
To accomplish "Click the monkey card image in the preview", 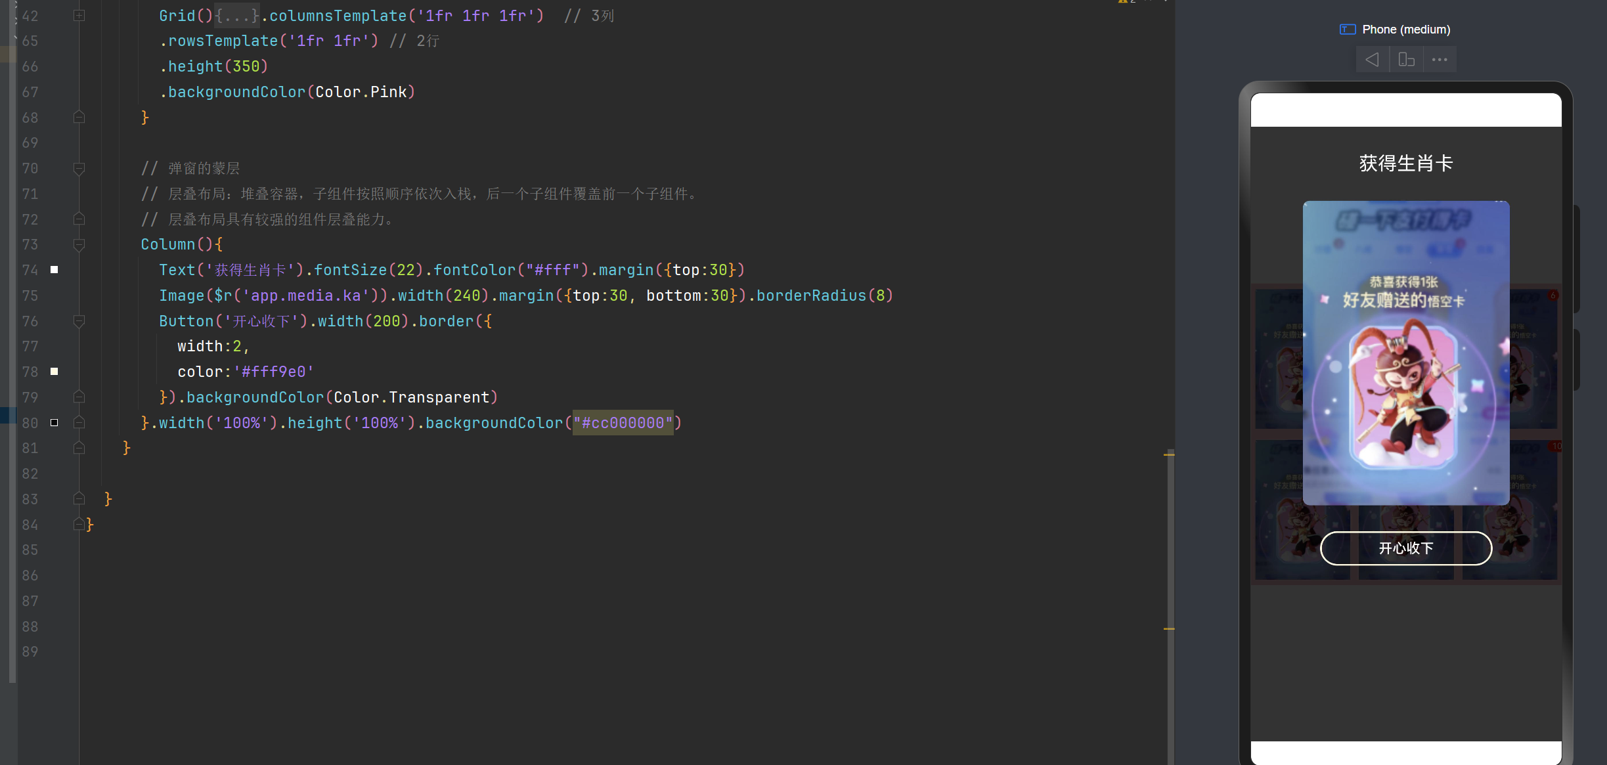I will coord(1405,353).
